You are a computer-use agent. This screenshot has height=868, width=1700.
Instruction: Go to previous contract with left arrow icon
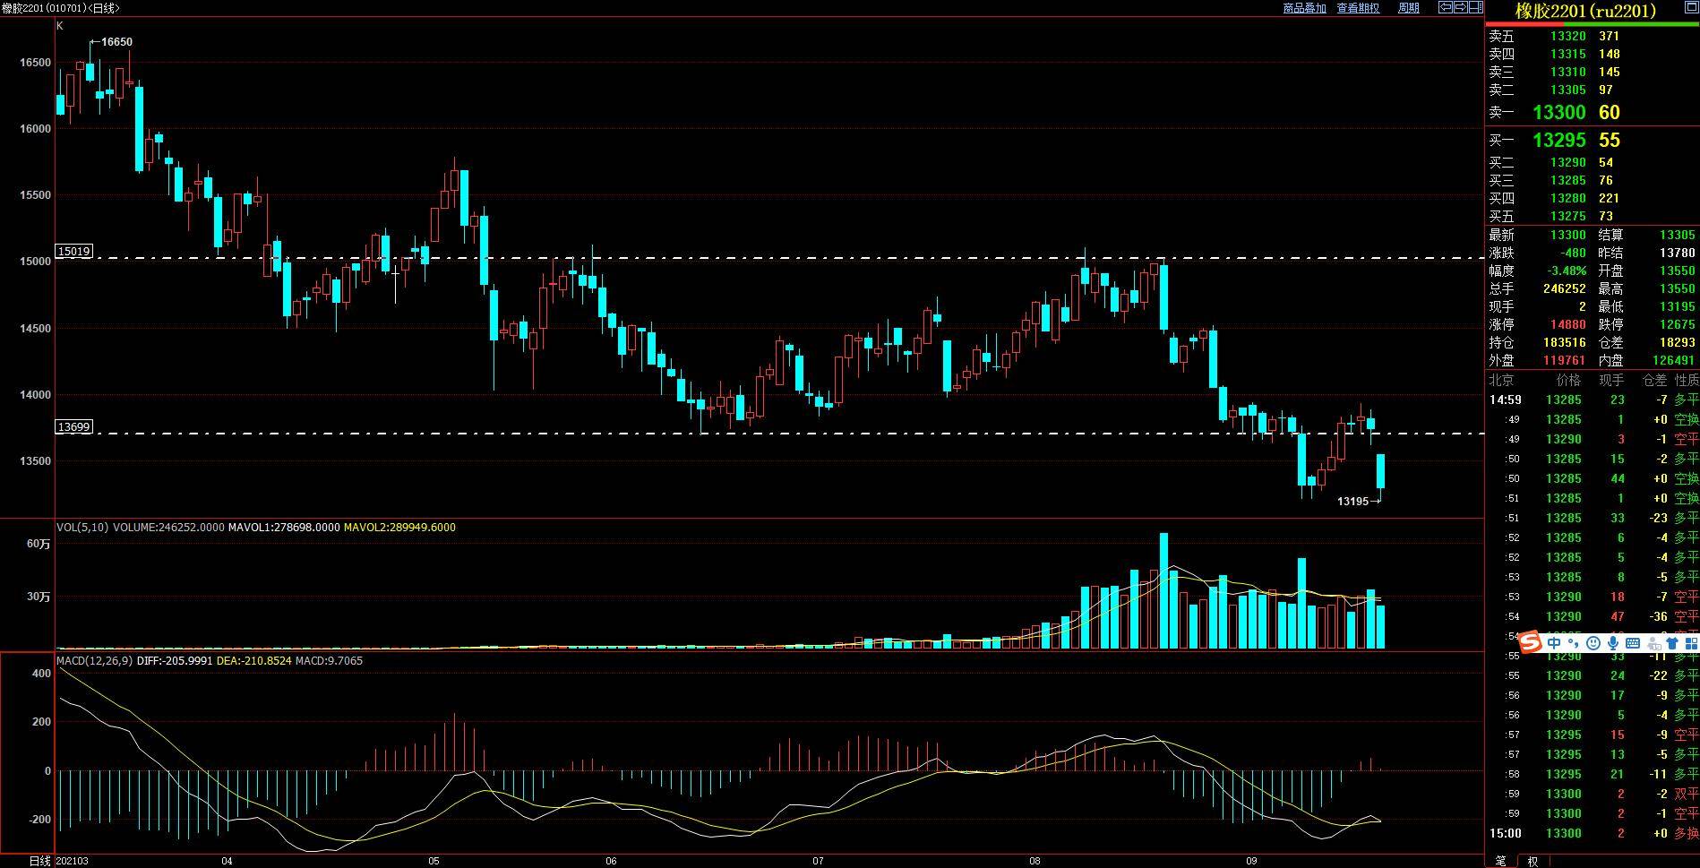(1446, 7)
